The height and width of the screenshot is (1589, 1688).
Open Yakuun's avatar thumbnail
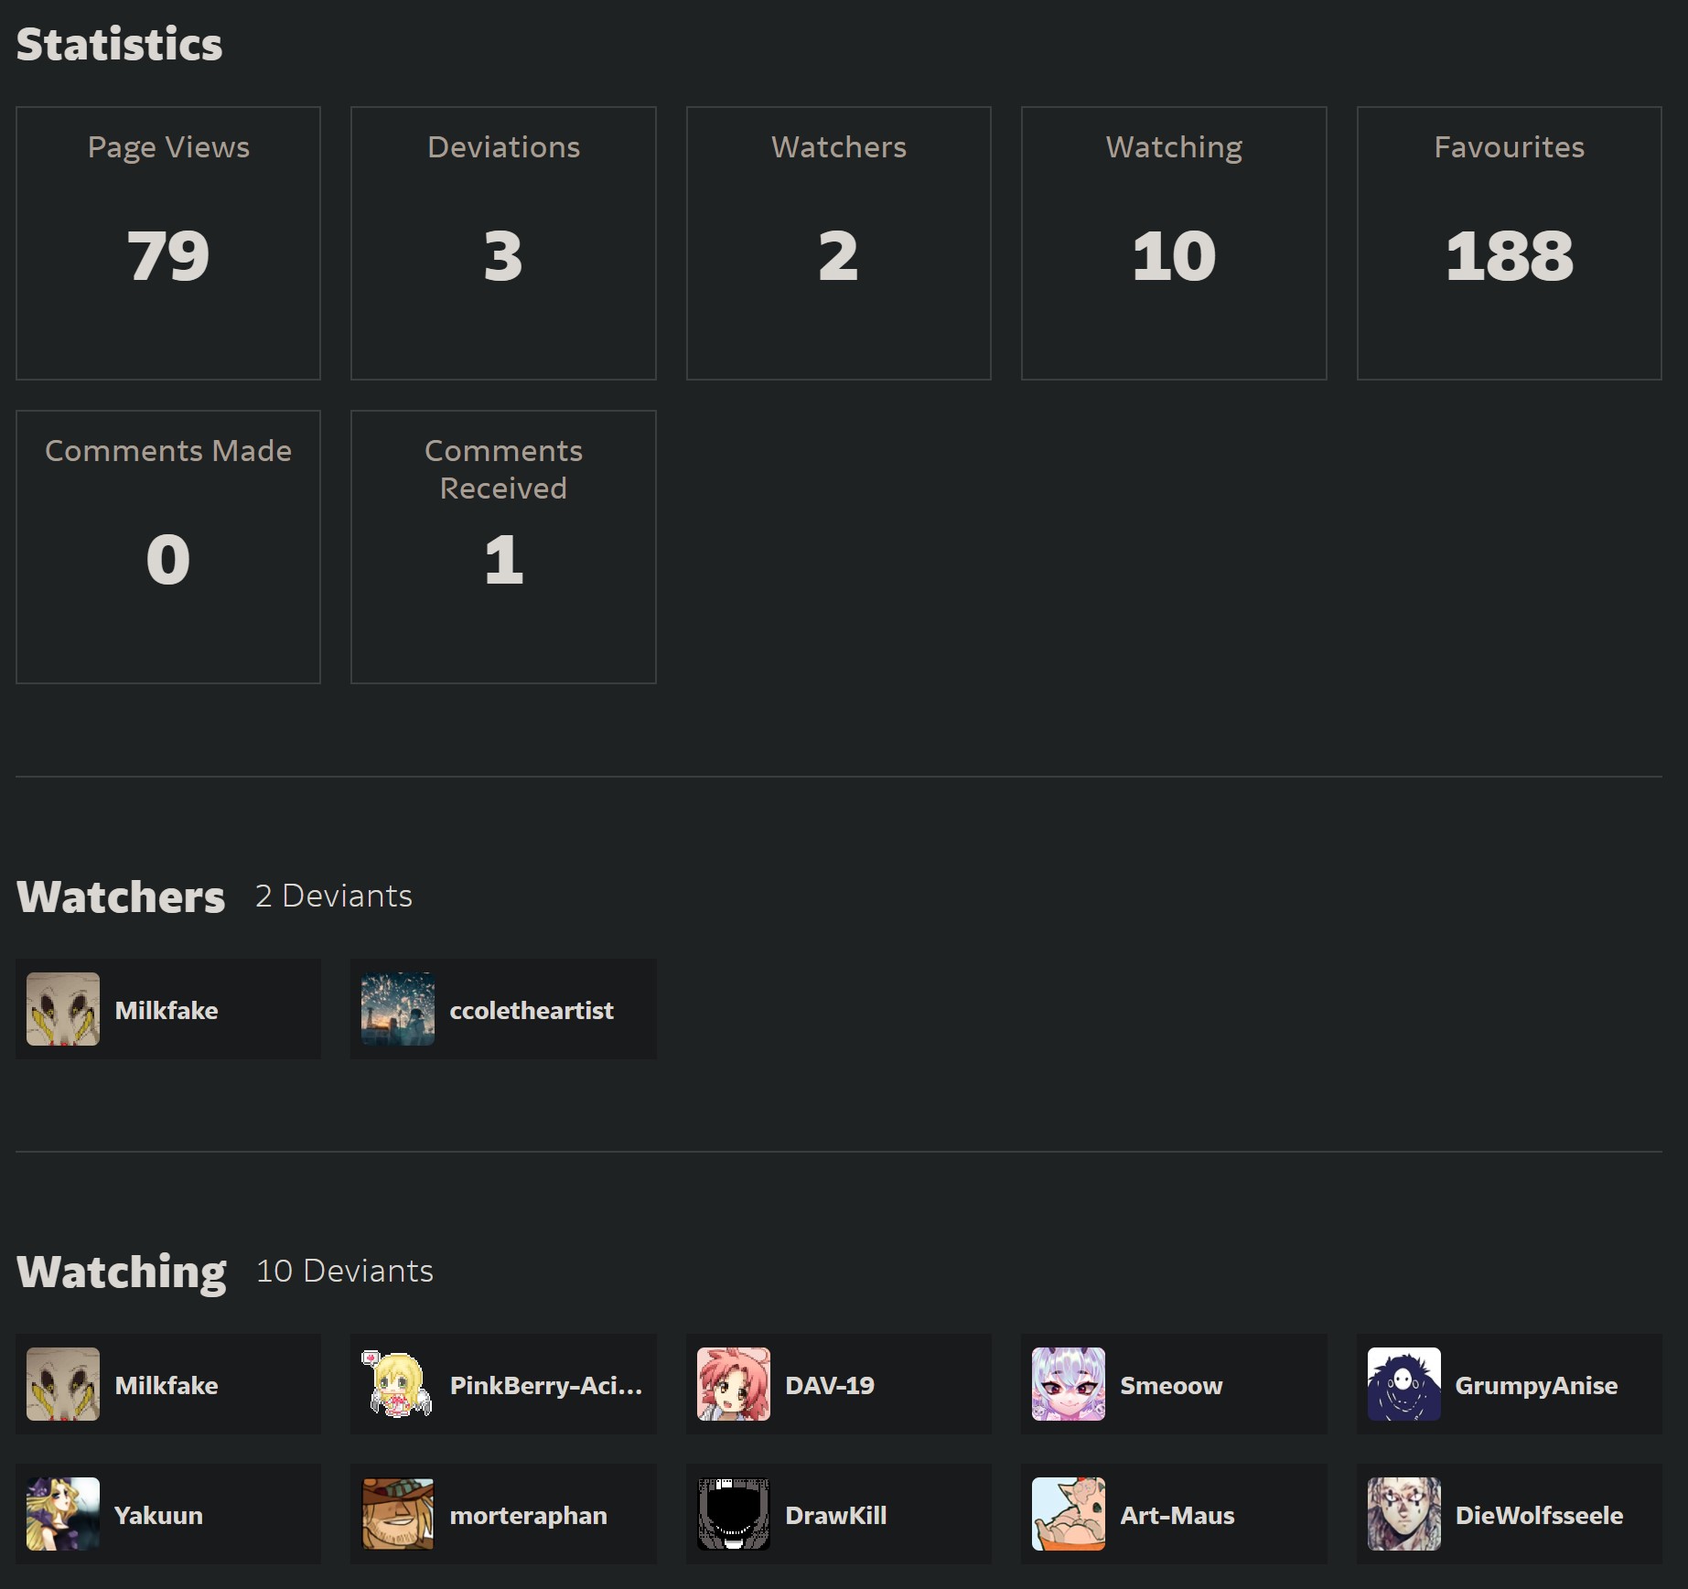63,1514
